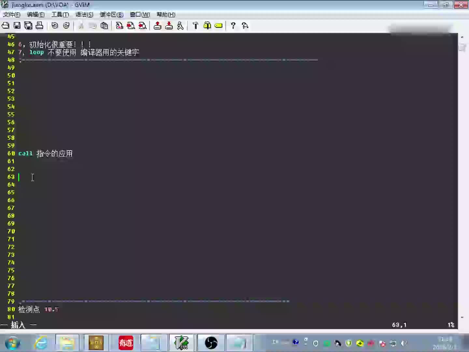The image size is (469, 352).
Task: Click the Load Session toolbar icon
Action: coord(158,25)
